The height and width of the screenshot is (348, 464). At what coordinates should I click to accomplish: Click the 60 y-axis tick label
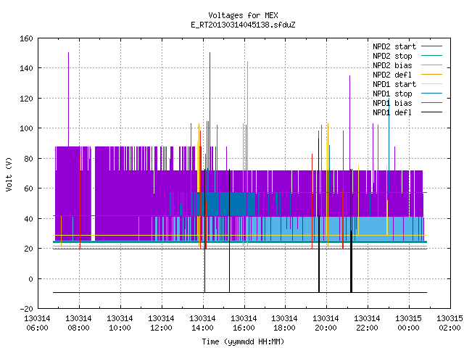tap(28, 188)
